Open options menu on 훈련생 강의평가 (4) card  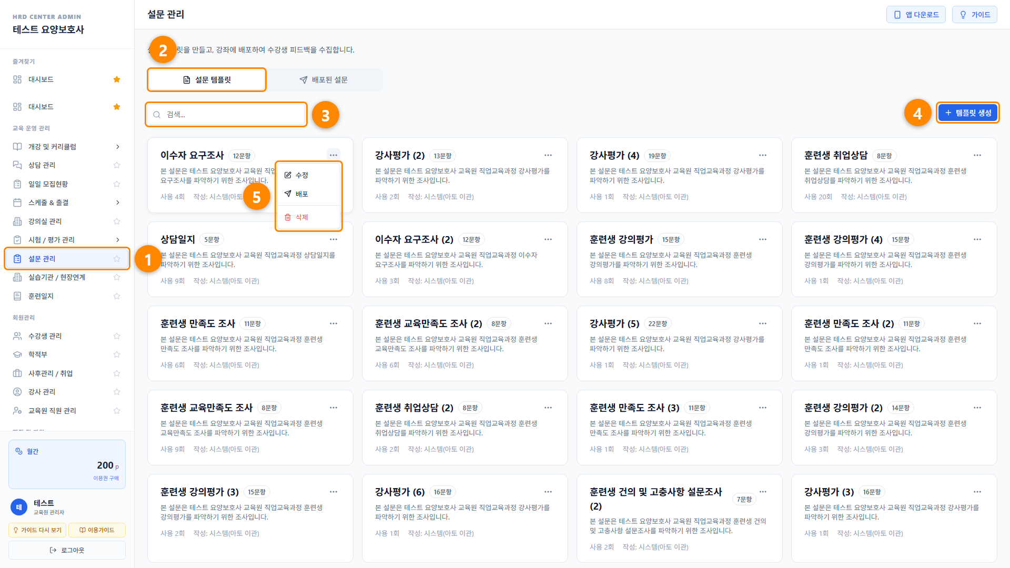click(x=977, y=239)
